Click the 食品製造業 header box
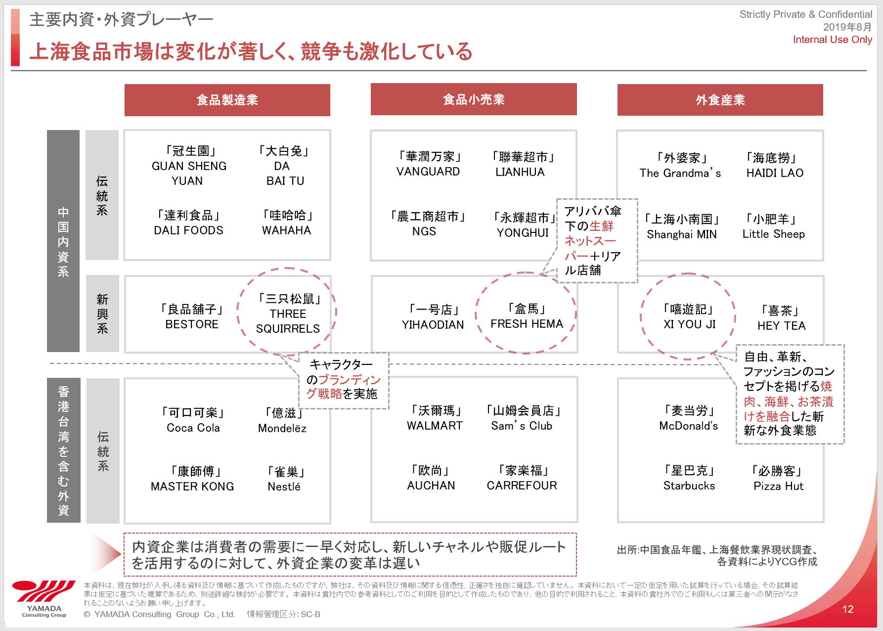The width and height of the screenshot is (883, 631). pyautogui.click(x=227, y=100)
